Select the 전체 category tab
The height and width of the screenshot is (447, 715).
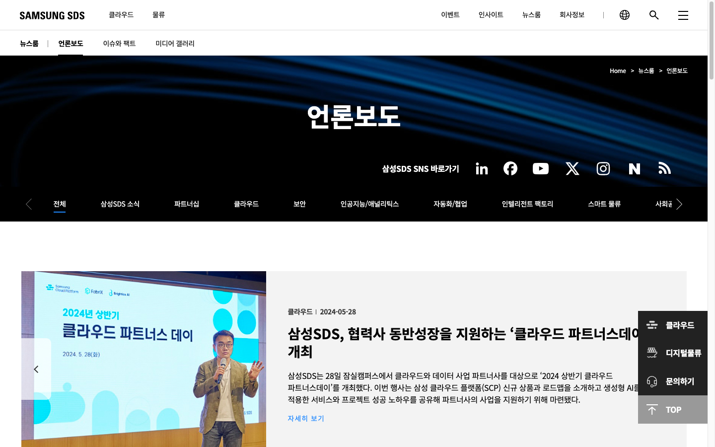coord(60,204)
